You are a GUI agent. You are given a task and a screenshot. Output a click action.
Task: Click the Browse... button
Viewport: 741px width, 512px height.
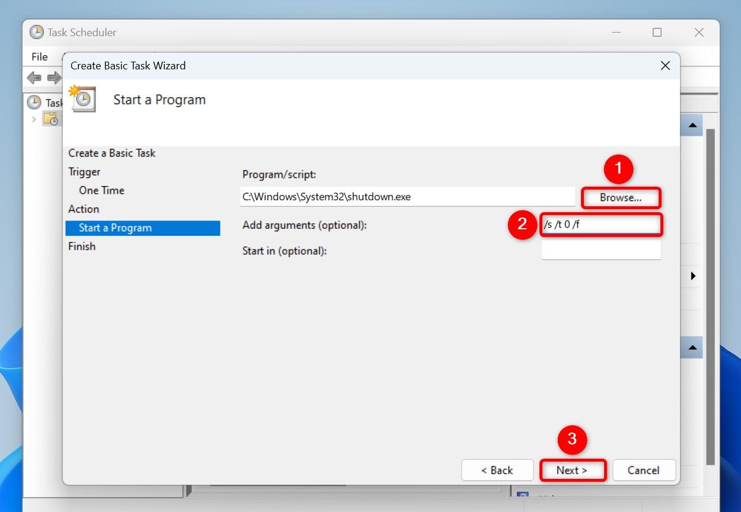pyautogui.click(x=621, y=197)
